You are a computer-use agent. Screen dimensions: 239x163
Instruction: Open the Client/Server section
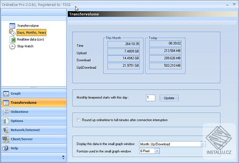pos(34,139)
